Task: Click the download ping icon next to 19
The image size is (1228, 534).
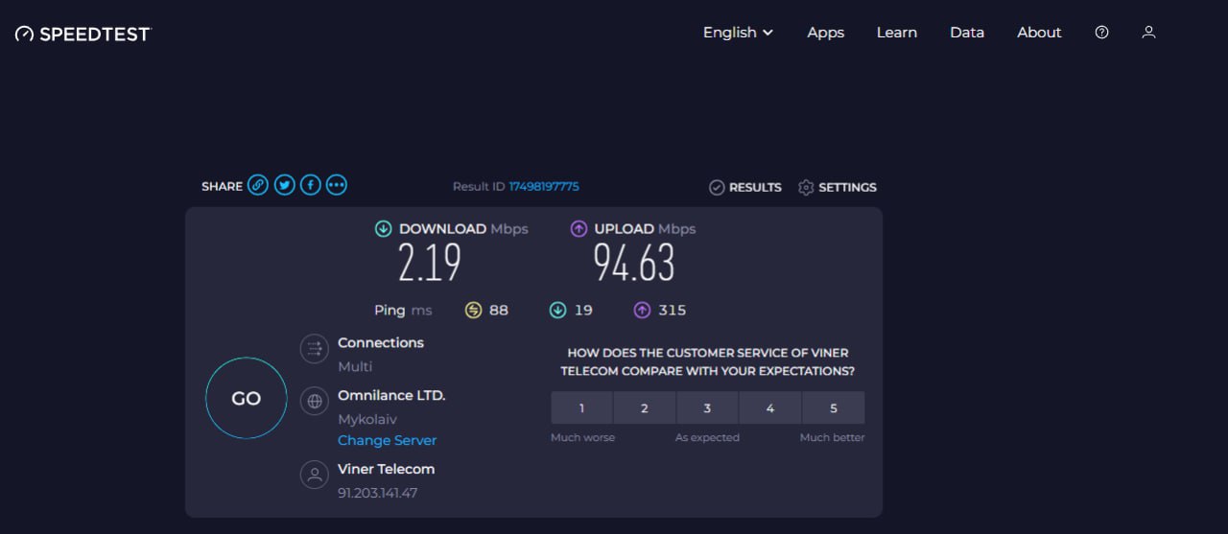Action: pyautogui.click(x=557, y=310)
